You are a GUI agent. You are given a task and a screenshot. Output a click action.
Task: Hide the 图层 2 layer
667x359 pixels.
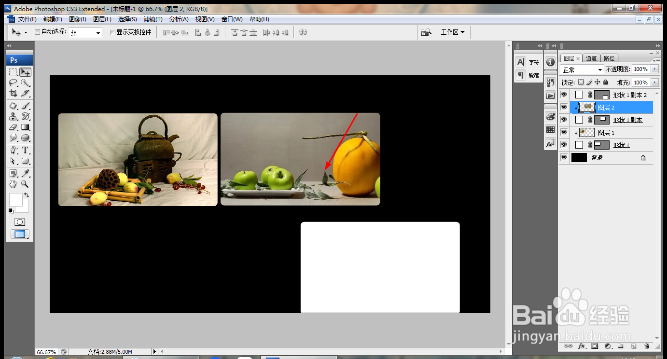pos(564,107)
